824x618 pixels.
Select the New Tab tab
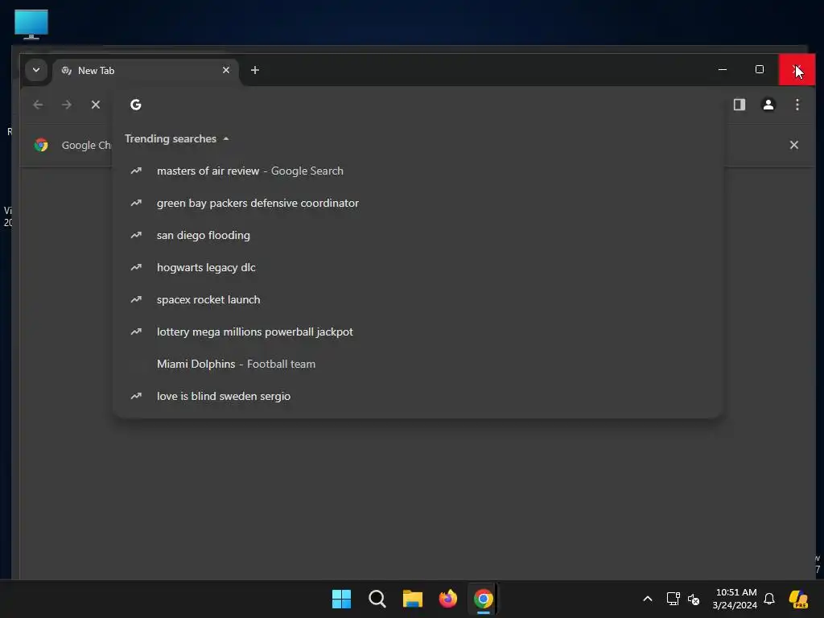[146, 71]
